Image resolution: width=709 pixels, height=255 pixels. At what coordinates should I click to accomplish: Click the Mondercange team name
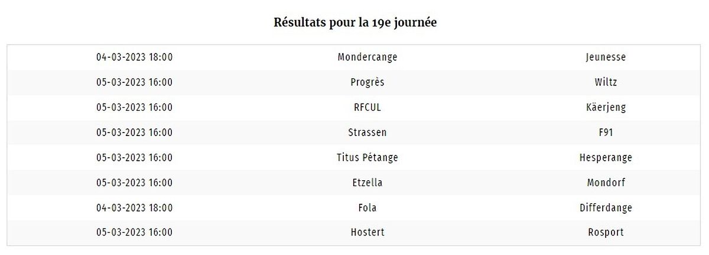367,57
